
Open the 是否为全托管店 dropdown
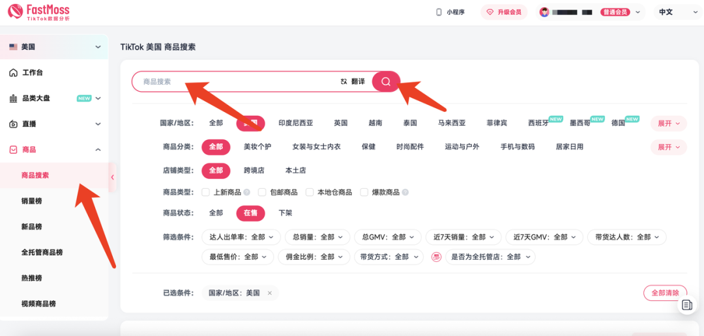[490, 257]
